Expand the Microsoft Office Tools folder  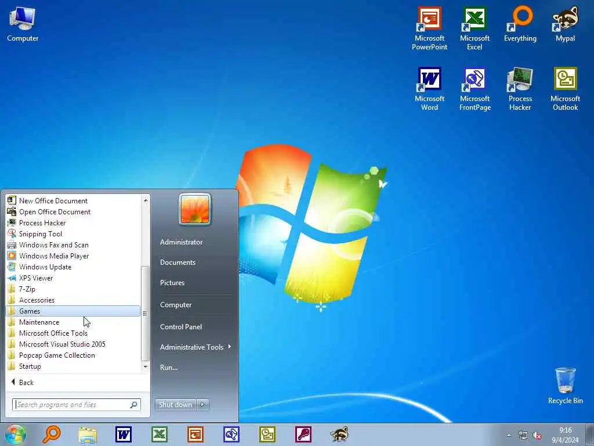click(x=73, y=333)
